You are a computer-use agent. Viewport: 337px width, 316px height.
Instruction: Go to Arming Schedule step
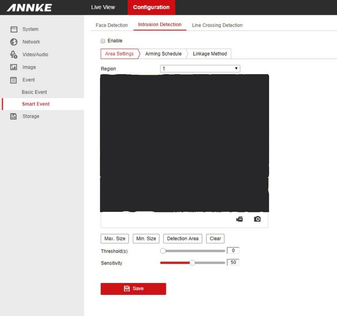[x=163, y=54]
